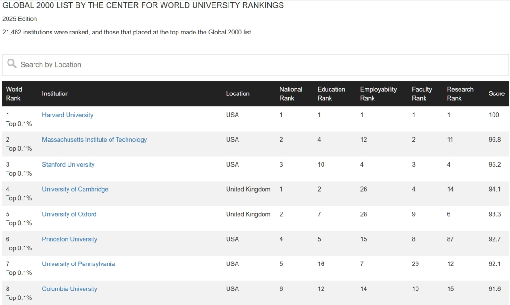Click the Employability Rank column header
Screen dimensions: 510x305
(378, 93)
